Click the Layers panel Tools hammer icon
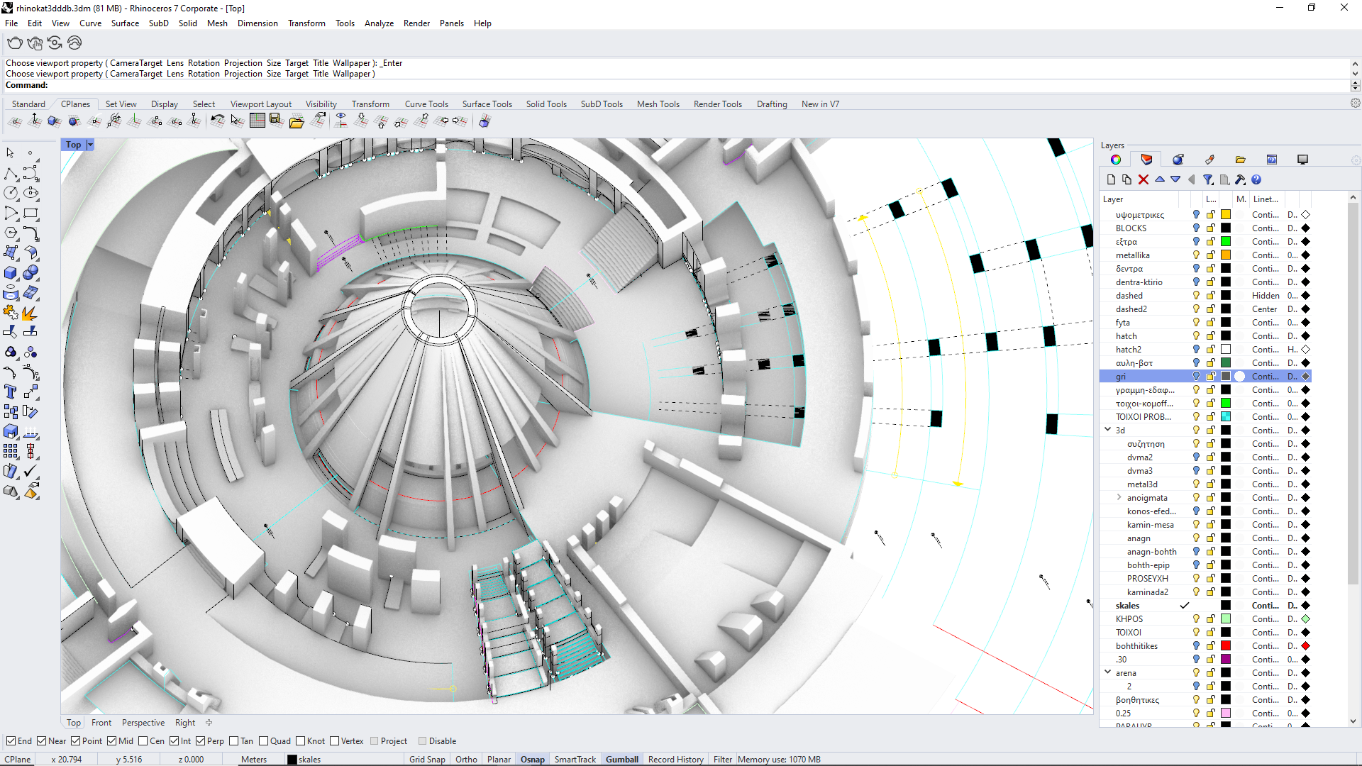Viewport: 1362px width, 766px height. tap(1240, 179)
